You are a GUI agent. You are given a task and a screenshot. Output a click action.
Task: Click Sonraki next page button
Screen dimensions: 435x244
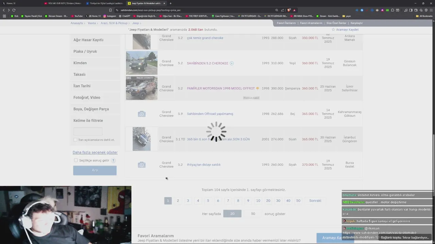click(x=315, y=201)
